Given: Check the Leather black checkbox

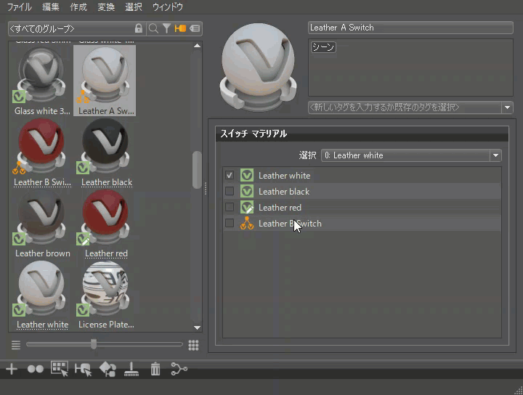Looking at the screenshot, I should tap(230, 192).
